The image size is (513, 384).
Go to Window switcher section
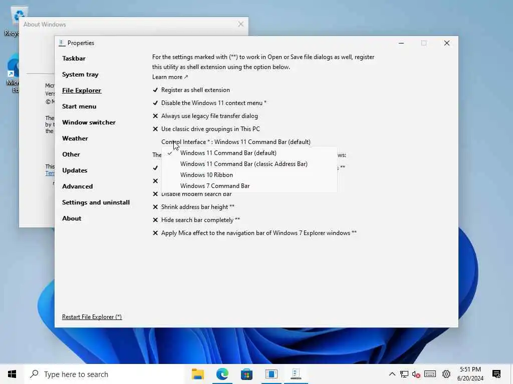pyautogui.click(x=89, y=122)
